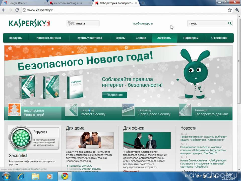Click the Securelist heading
Viewport: 241px width, 181px height.
[x=18, y=155]
